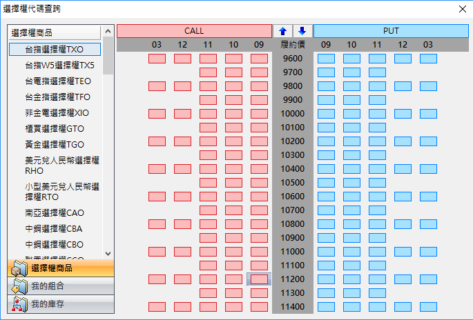The width and height of the screenshot is (473, 320).
Task: Click the 選擇權商品 panel icon
Action: click(x=19, y=268)
